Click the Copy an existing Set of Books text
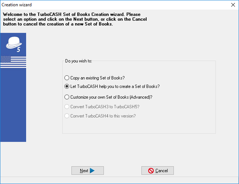This screenshot has height=184, width=239. click(98, 78)
